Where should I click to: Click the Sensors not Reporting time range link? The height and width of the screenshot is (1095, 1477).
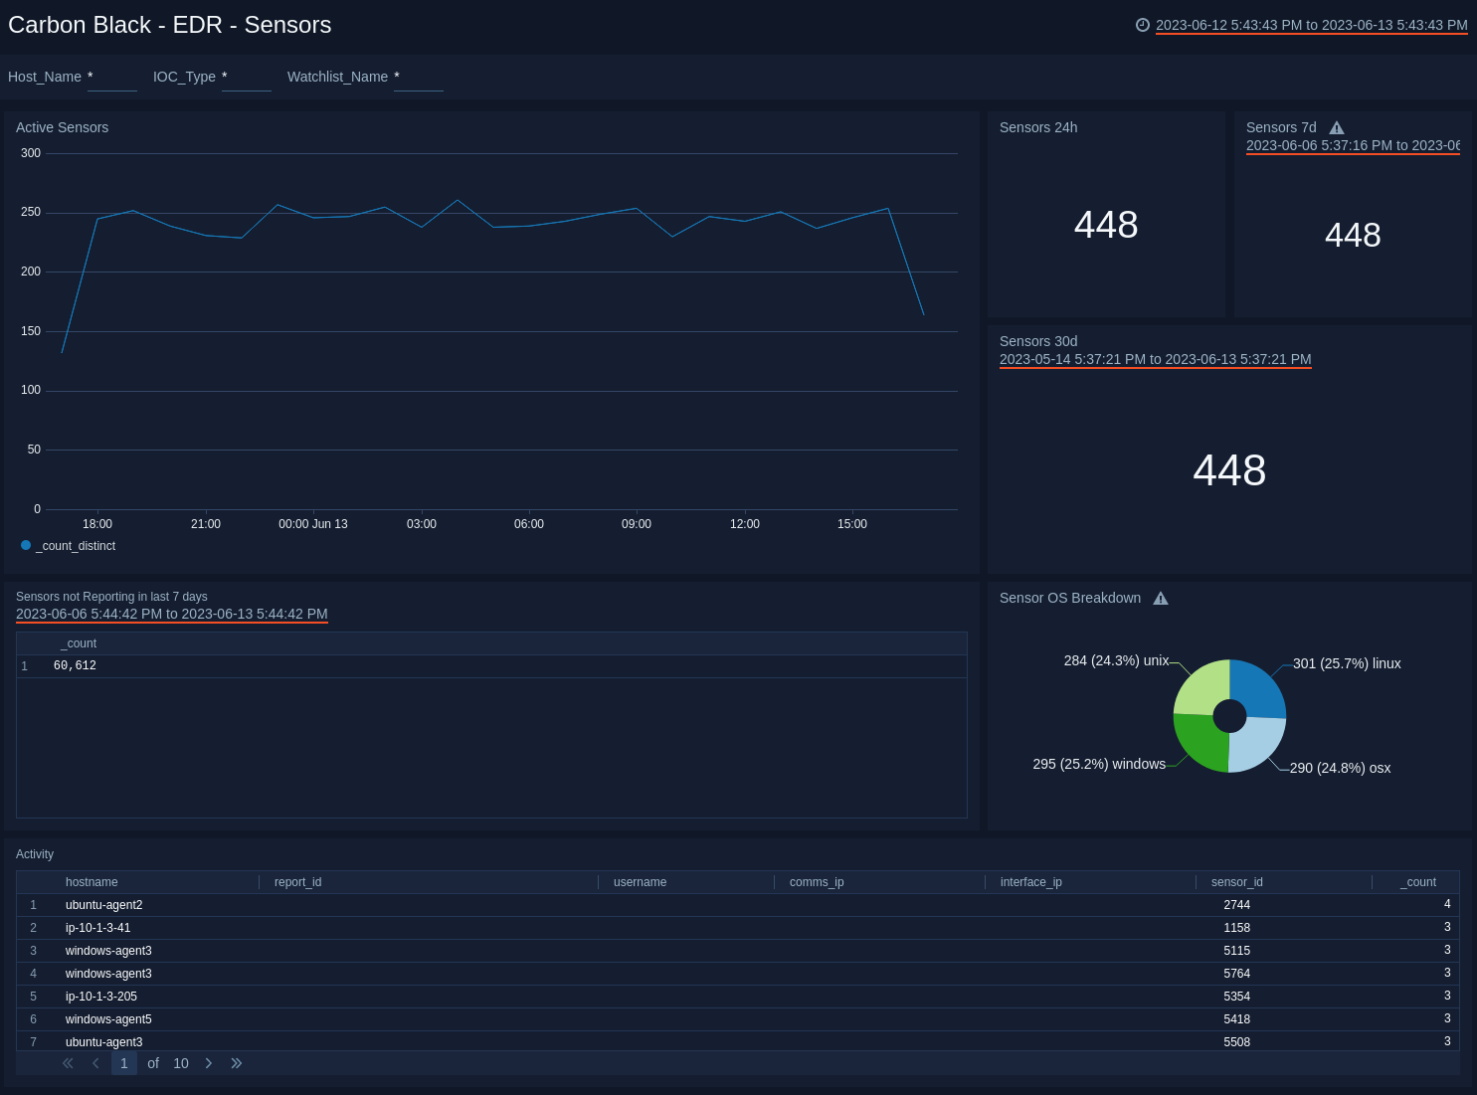(x=170, y=614)
